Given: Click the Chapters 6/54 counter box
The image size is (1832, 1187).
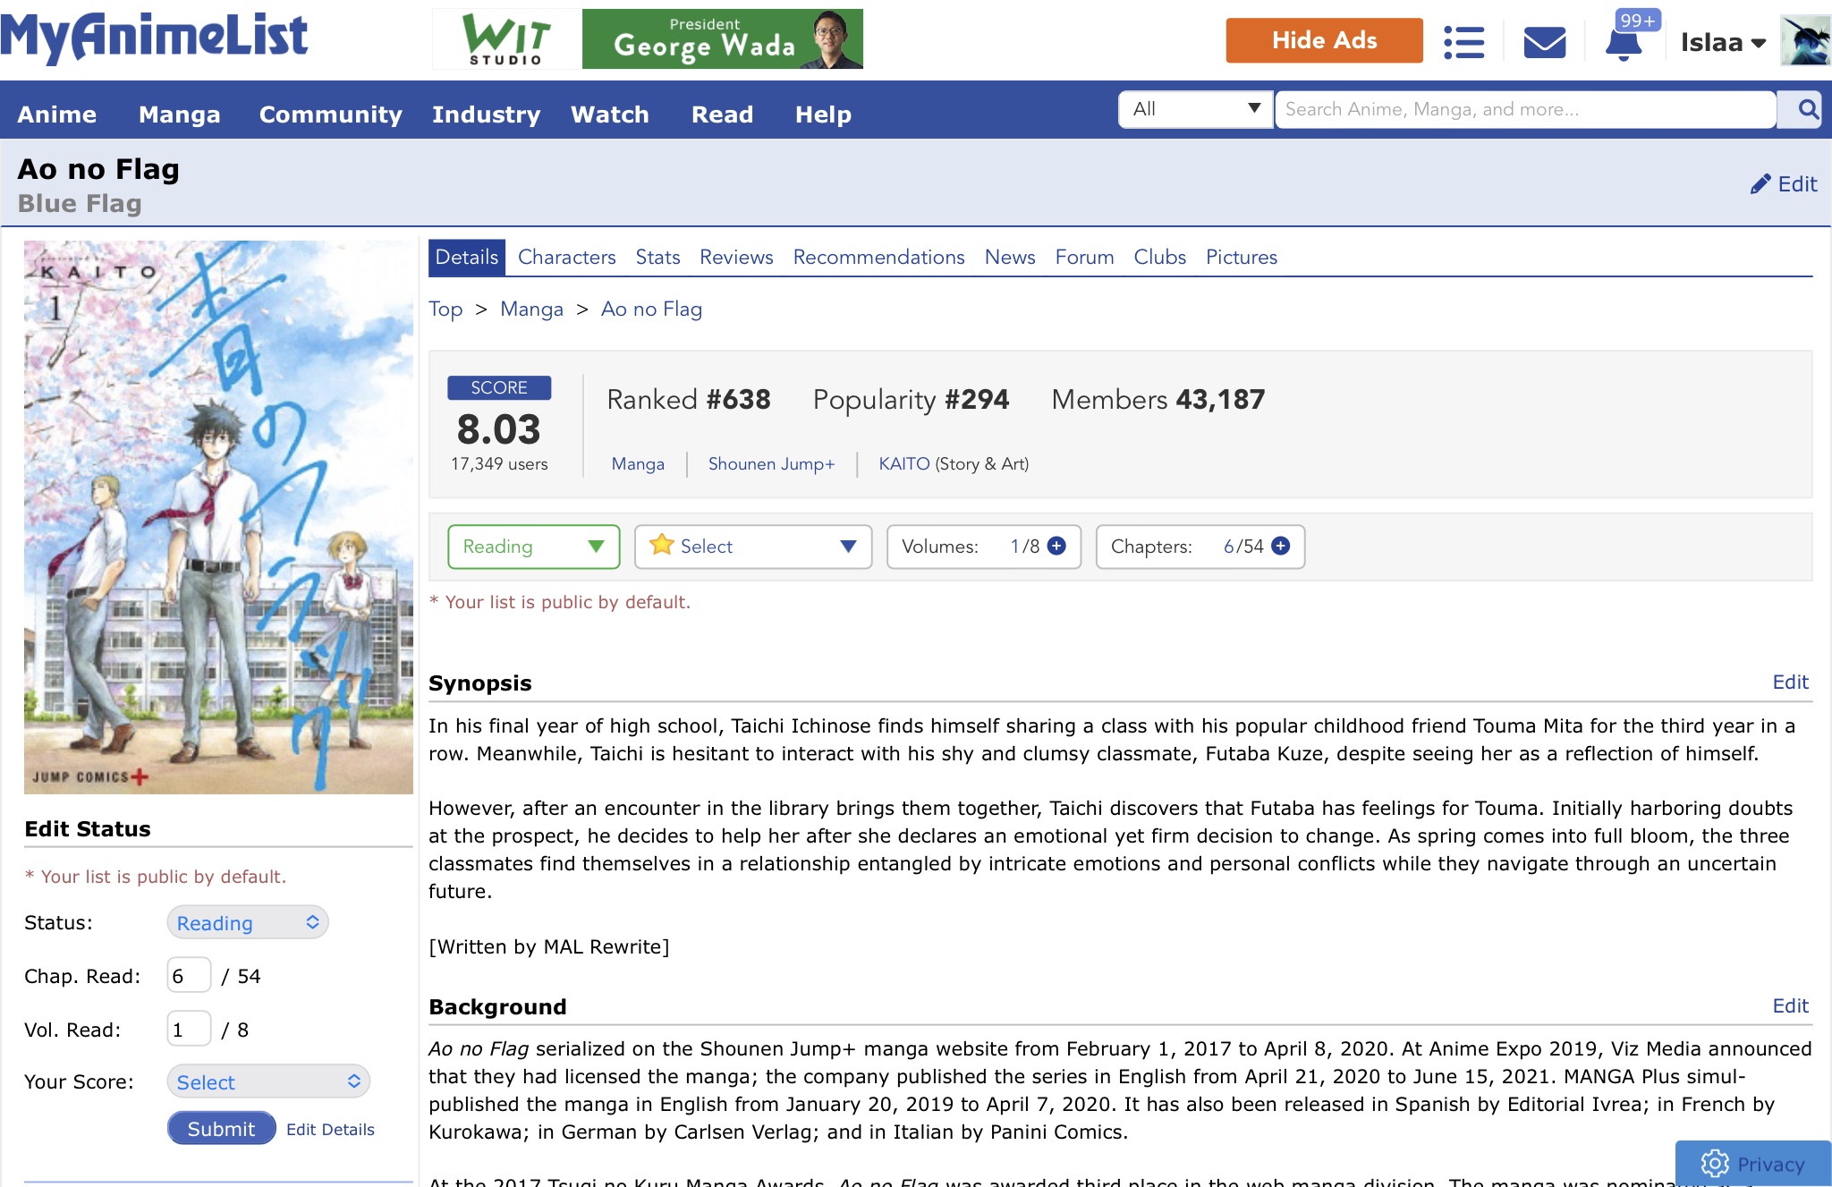Looking at the screenshot, I should point(1200,547).
